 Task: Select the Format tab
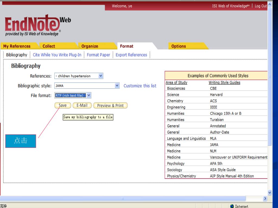pos(127,46)
